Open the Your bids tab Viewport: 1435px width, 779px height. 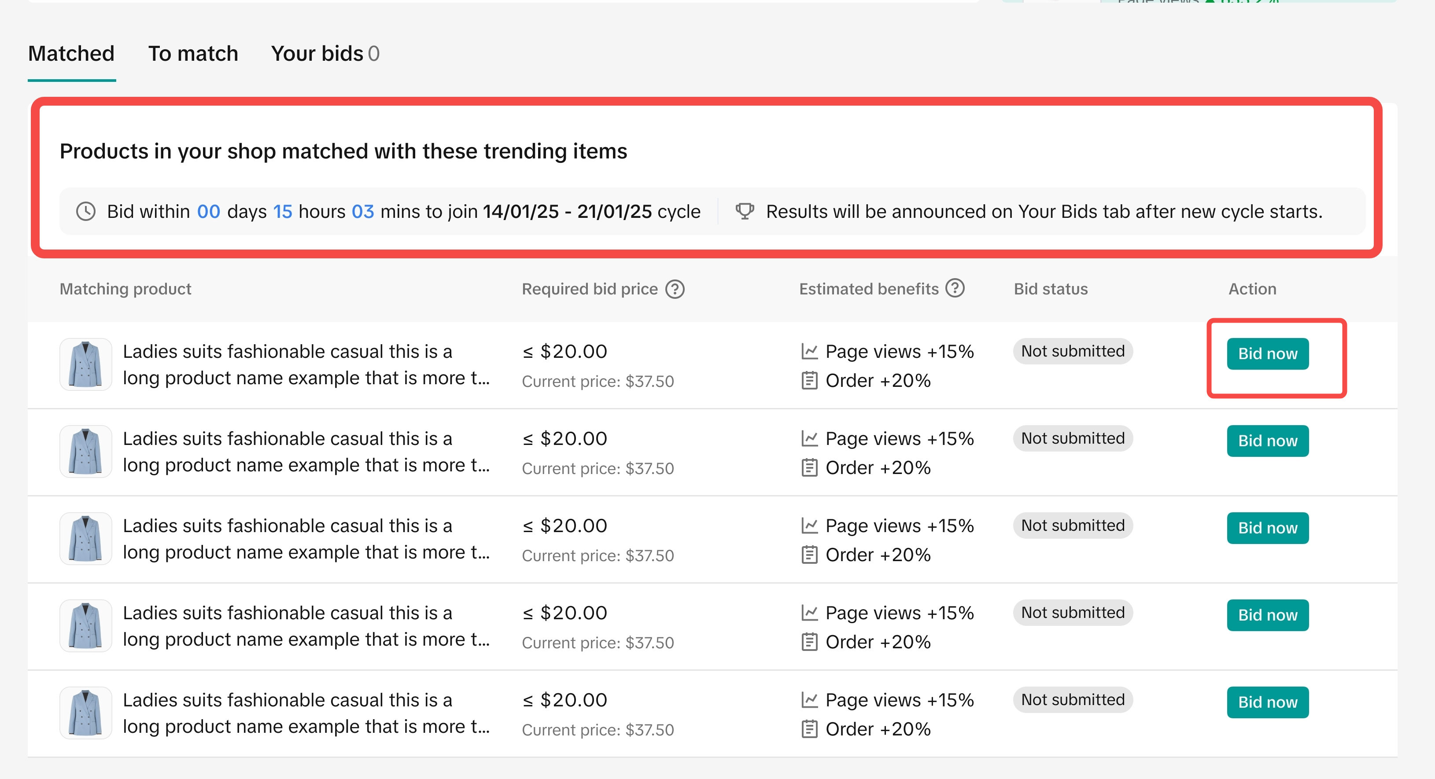click(x=325, y=53)
